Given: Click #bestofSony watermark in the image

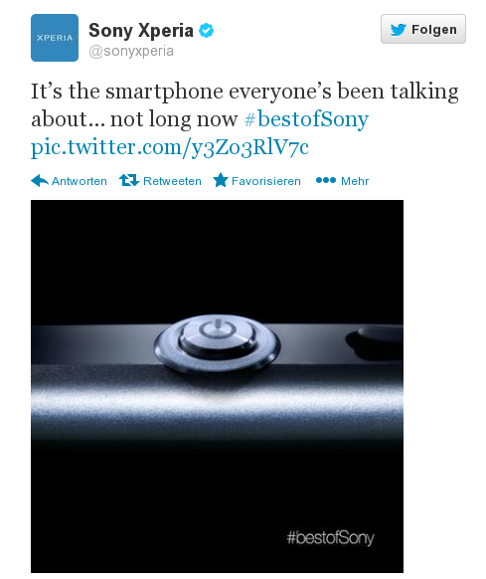Looking at the screenshot, I should coord(330,538).
